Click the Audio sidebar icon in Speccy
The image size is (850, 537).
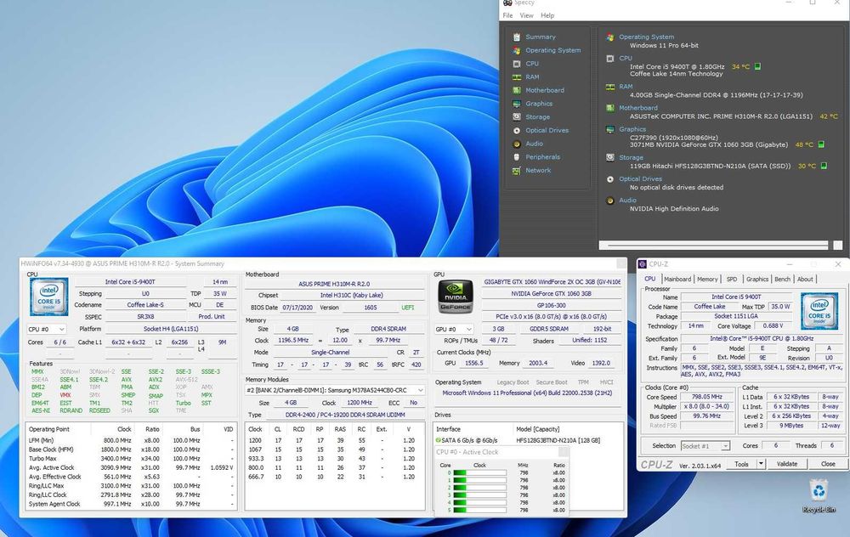[x=517, y=144]
